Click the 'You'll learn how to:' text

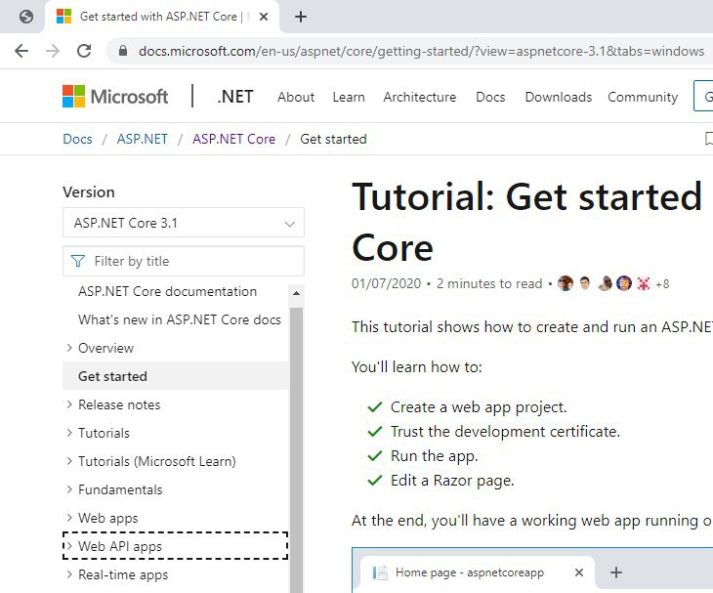click(416, 367)
